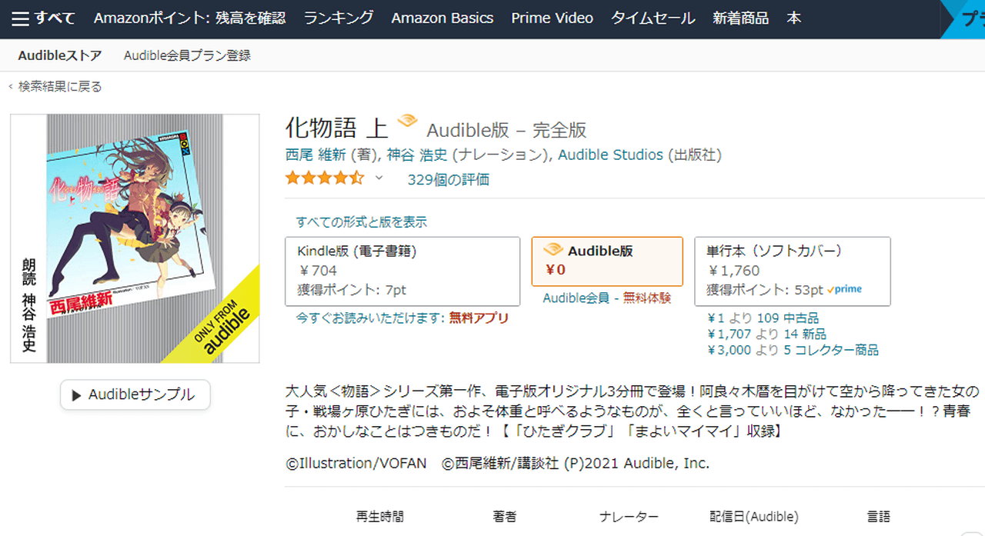Show すべての形式と版を表示
985x536 pixels.
click(x=362, y=222)
